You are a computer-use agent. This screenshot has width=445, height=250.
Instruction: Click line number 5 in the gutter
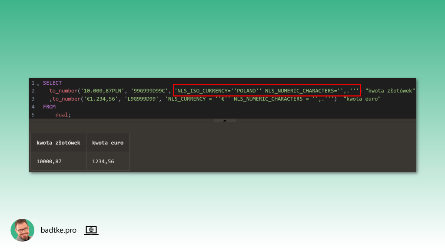pos(33,115)
